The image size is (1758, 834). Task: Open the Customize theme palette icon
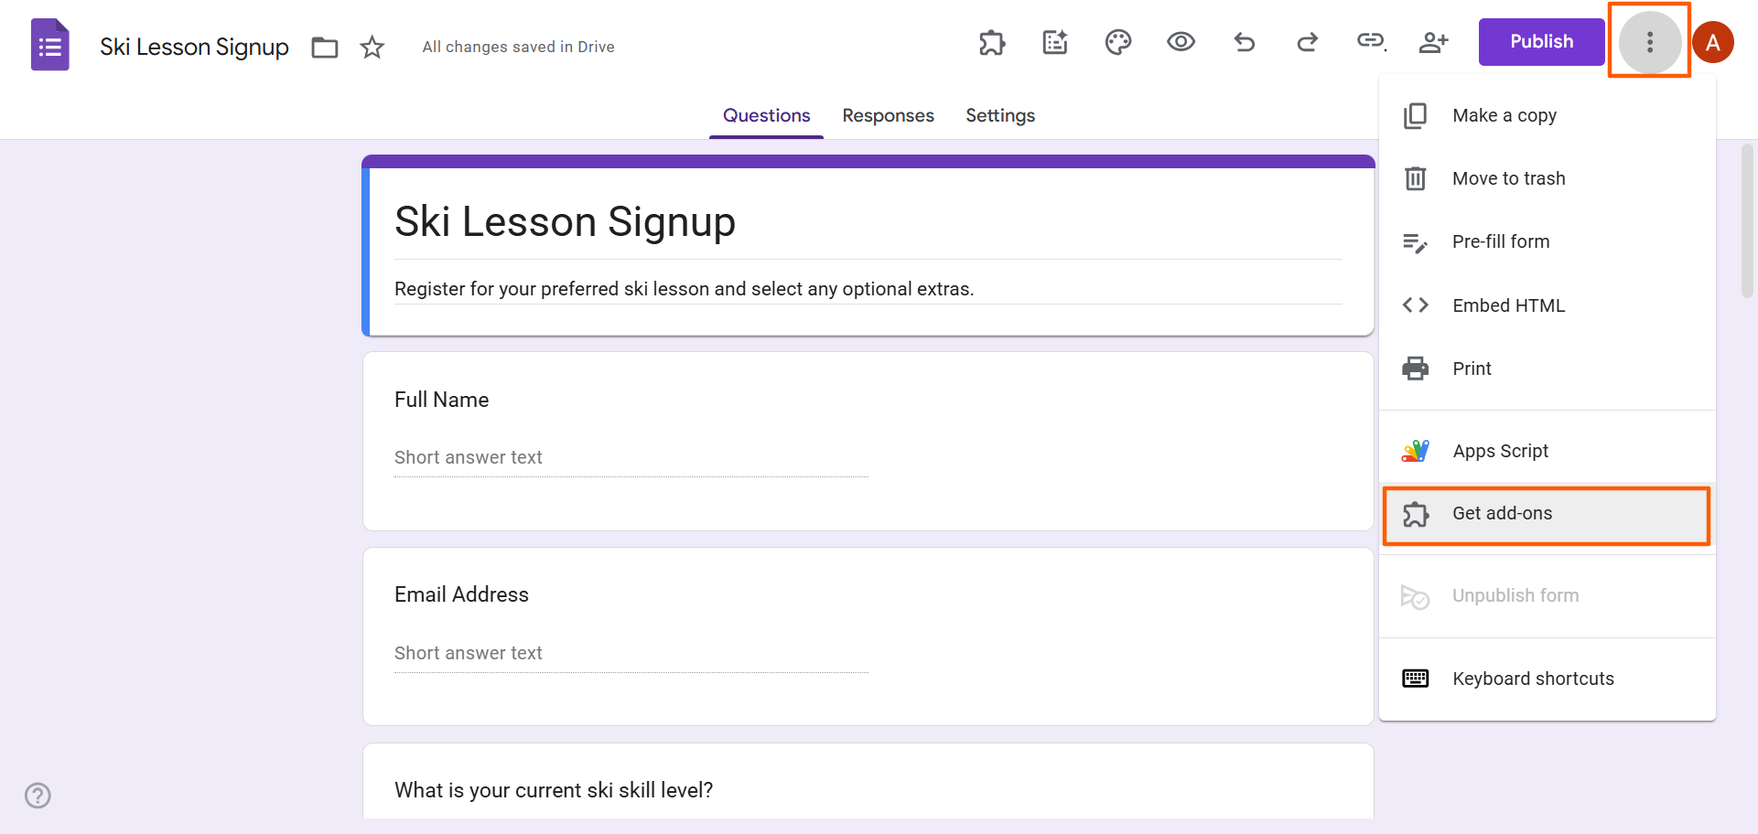[1118, 42]
